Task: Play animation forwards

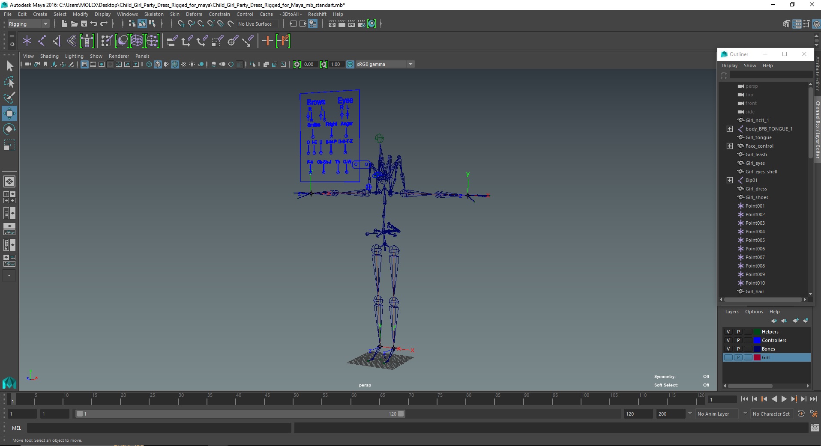Action: click(x=784, y=399)
